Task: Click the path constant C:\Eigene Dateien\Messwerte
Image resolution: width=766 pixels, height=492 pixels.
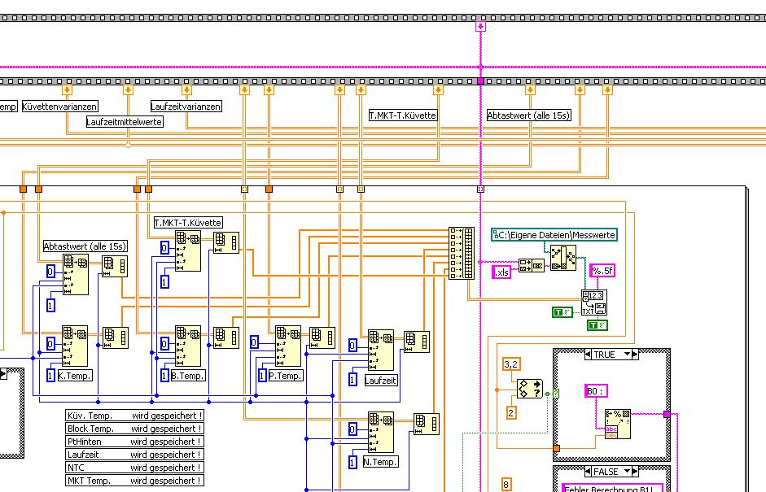Action: click(x=554, y=235)
